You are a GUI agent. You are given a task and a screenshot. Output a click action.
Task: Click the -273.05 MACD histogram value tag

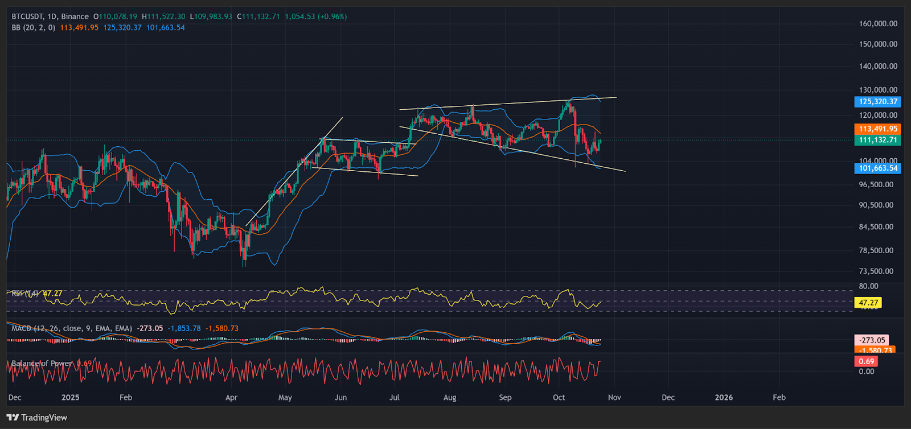point(872,340)
